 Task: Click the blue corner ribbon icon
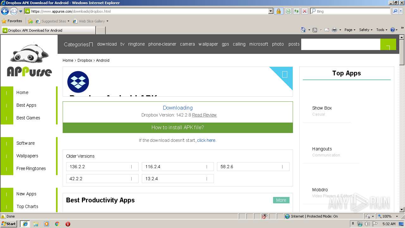(x=284, y=74)
